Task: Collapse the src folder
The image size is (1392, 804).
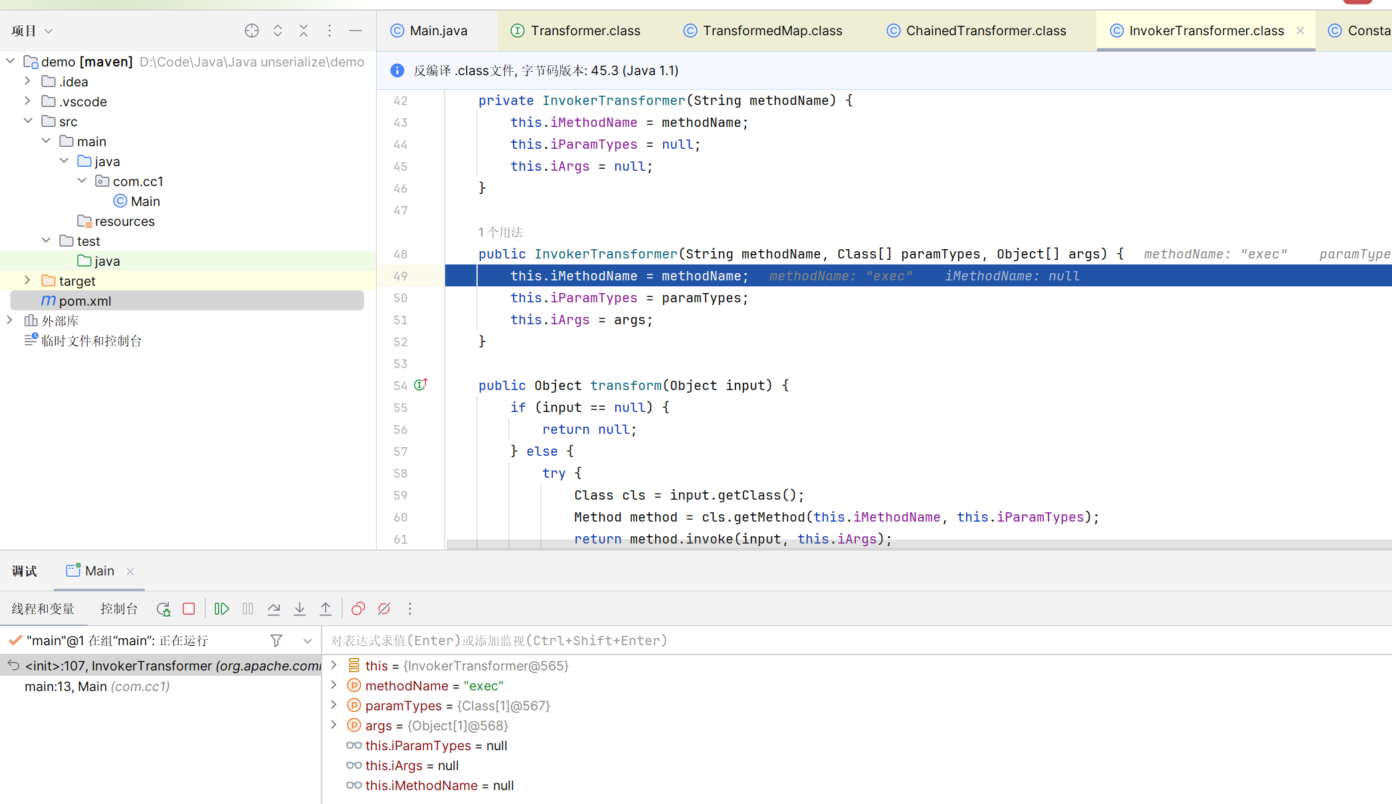Action: coord(28,121)
